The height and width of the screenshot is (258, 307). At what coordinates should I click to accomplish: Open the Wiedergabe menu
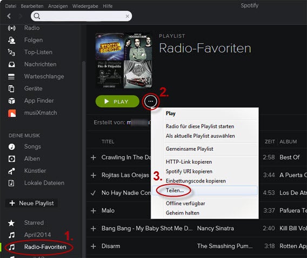click(x=85, y=6)
